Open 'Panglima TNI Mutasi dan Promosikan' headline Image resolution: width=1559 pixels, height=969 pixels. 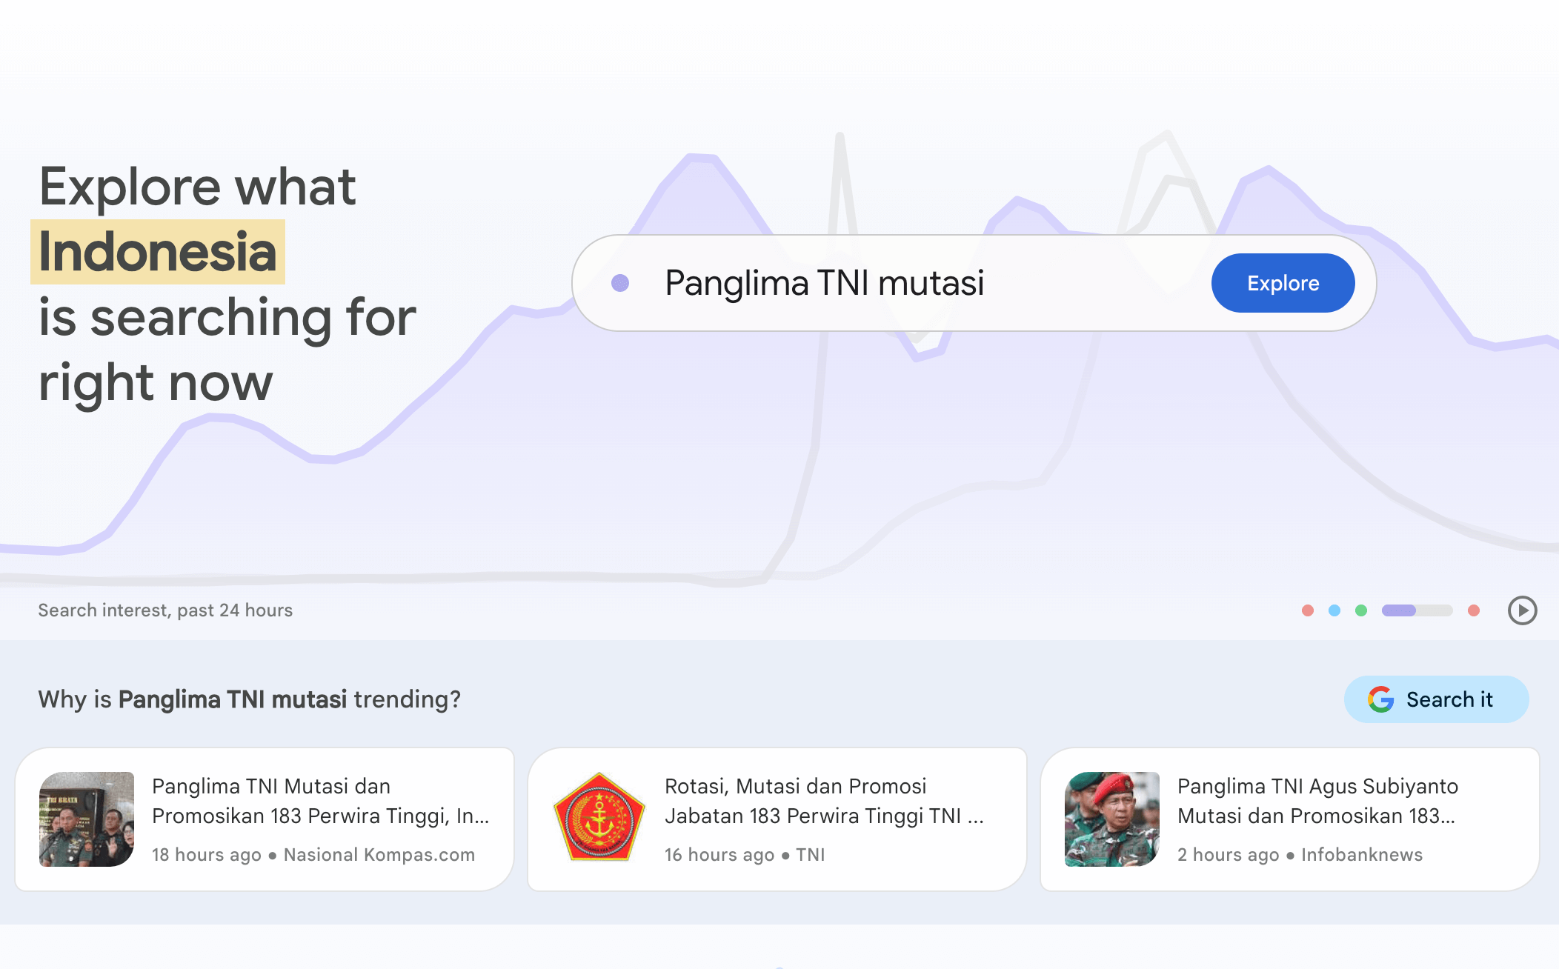pyautogui.click(x=320, y=801)
